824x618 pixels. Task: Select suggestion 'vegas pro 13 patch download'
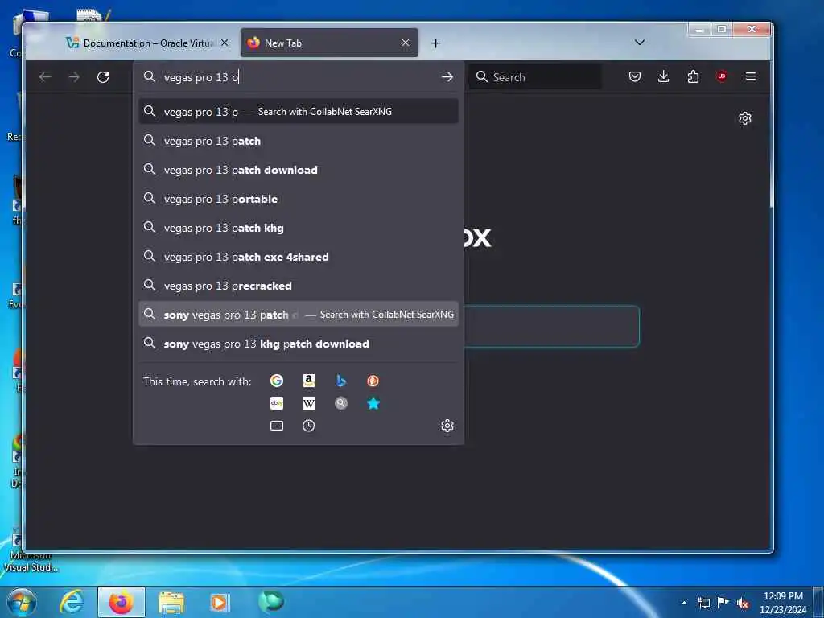[299, 170]
